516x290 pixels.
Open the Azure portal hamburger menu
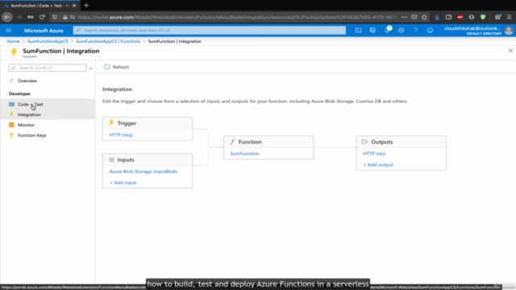[9, 31]
